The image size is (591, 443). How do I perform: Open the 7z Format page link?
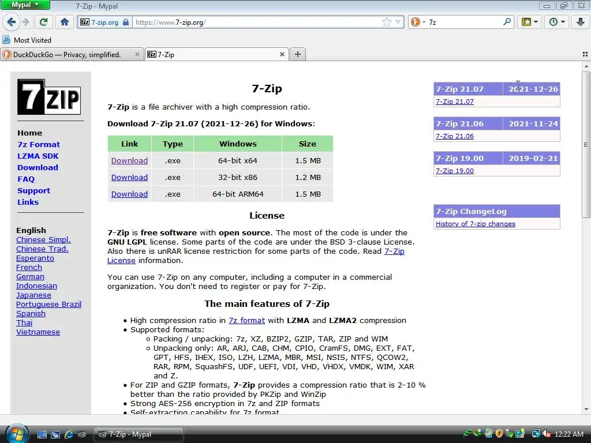click(39, 145)
